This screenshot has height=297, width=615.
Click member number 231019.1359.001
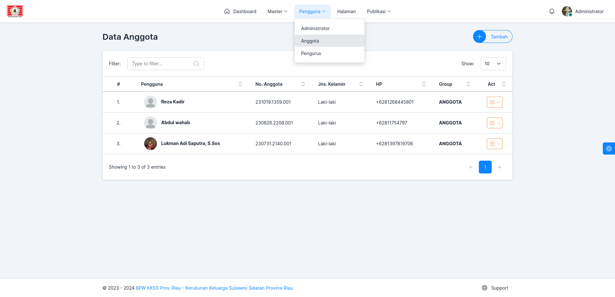pyautogui.click(x=273, y=102)
